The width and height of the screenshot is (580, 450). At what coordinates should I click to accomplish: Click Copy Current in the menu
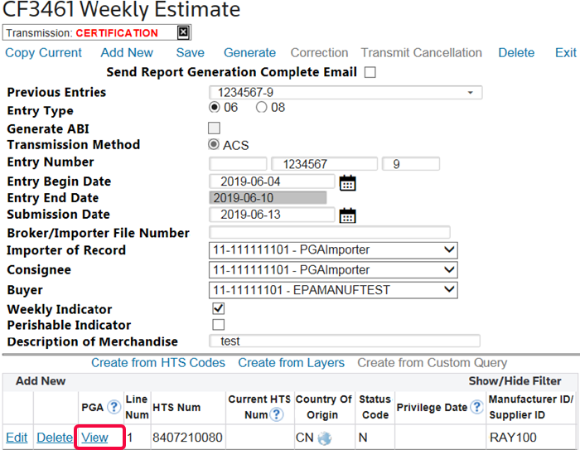pyautogui.click(x=44, y=53)
